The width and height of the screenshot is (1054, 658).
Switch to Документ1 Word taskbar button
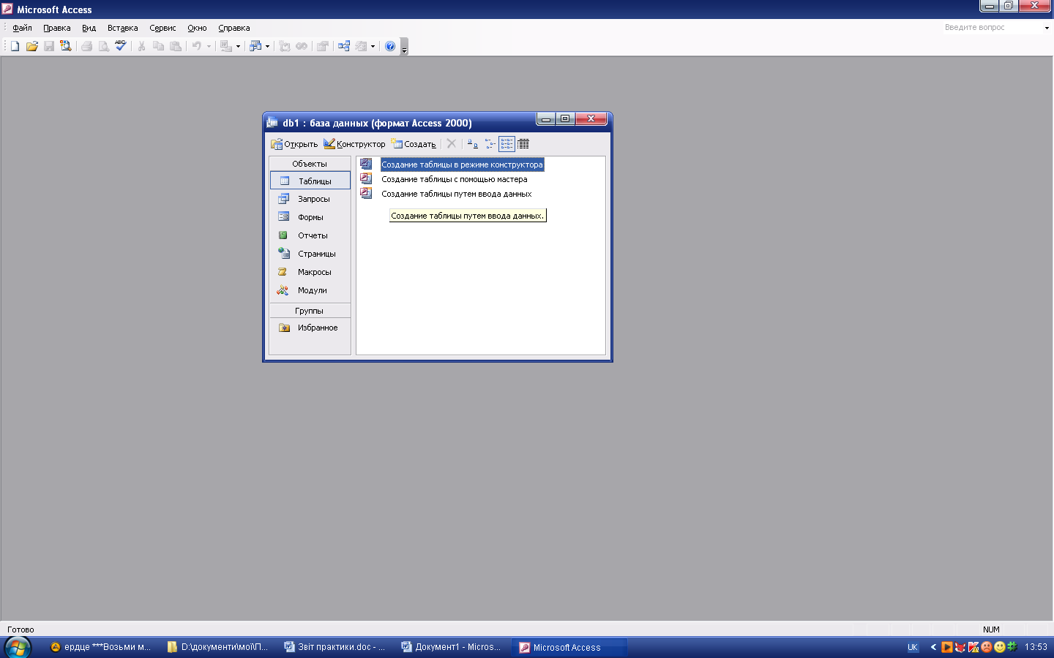[x=452, y=647]
